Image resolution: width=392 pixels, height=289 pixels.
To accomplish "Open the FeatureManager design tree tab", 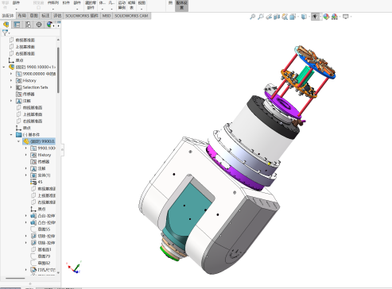I will click(6, 25).
